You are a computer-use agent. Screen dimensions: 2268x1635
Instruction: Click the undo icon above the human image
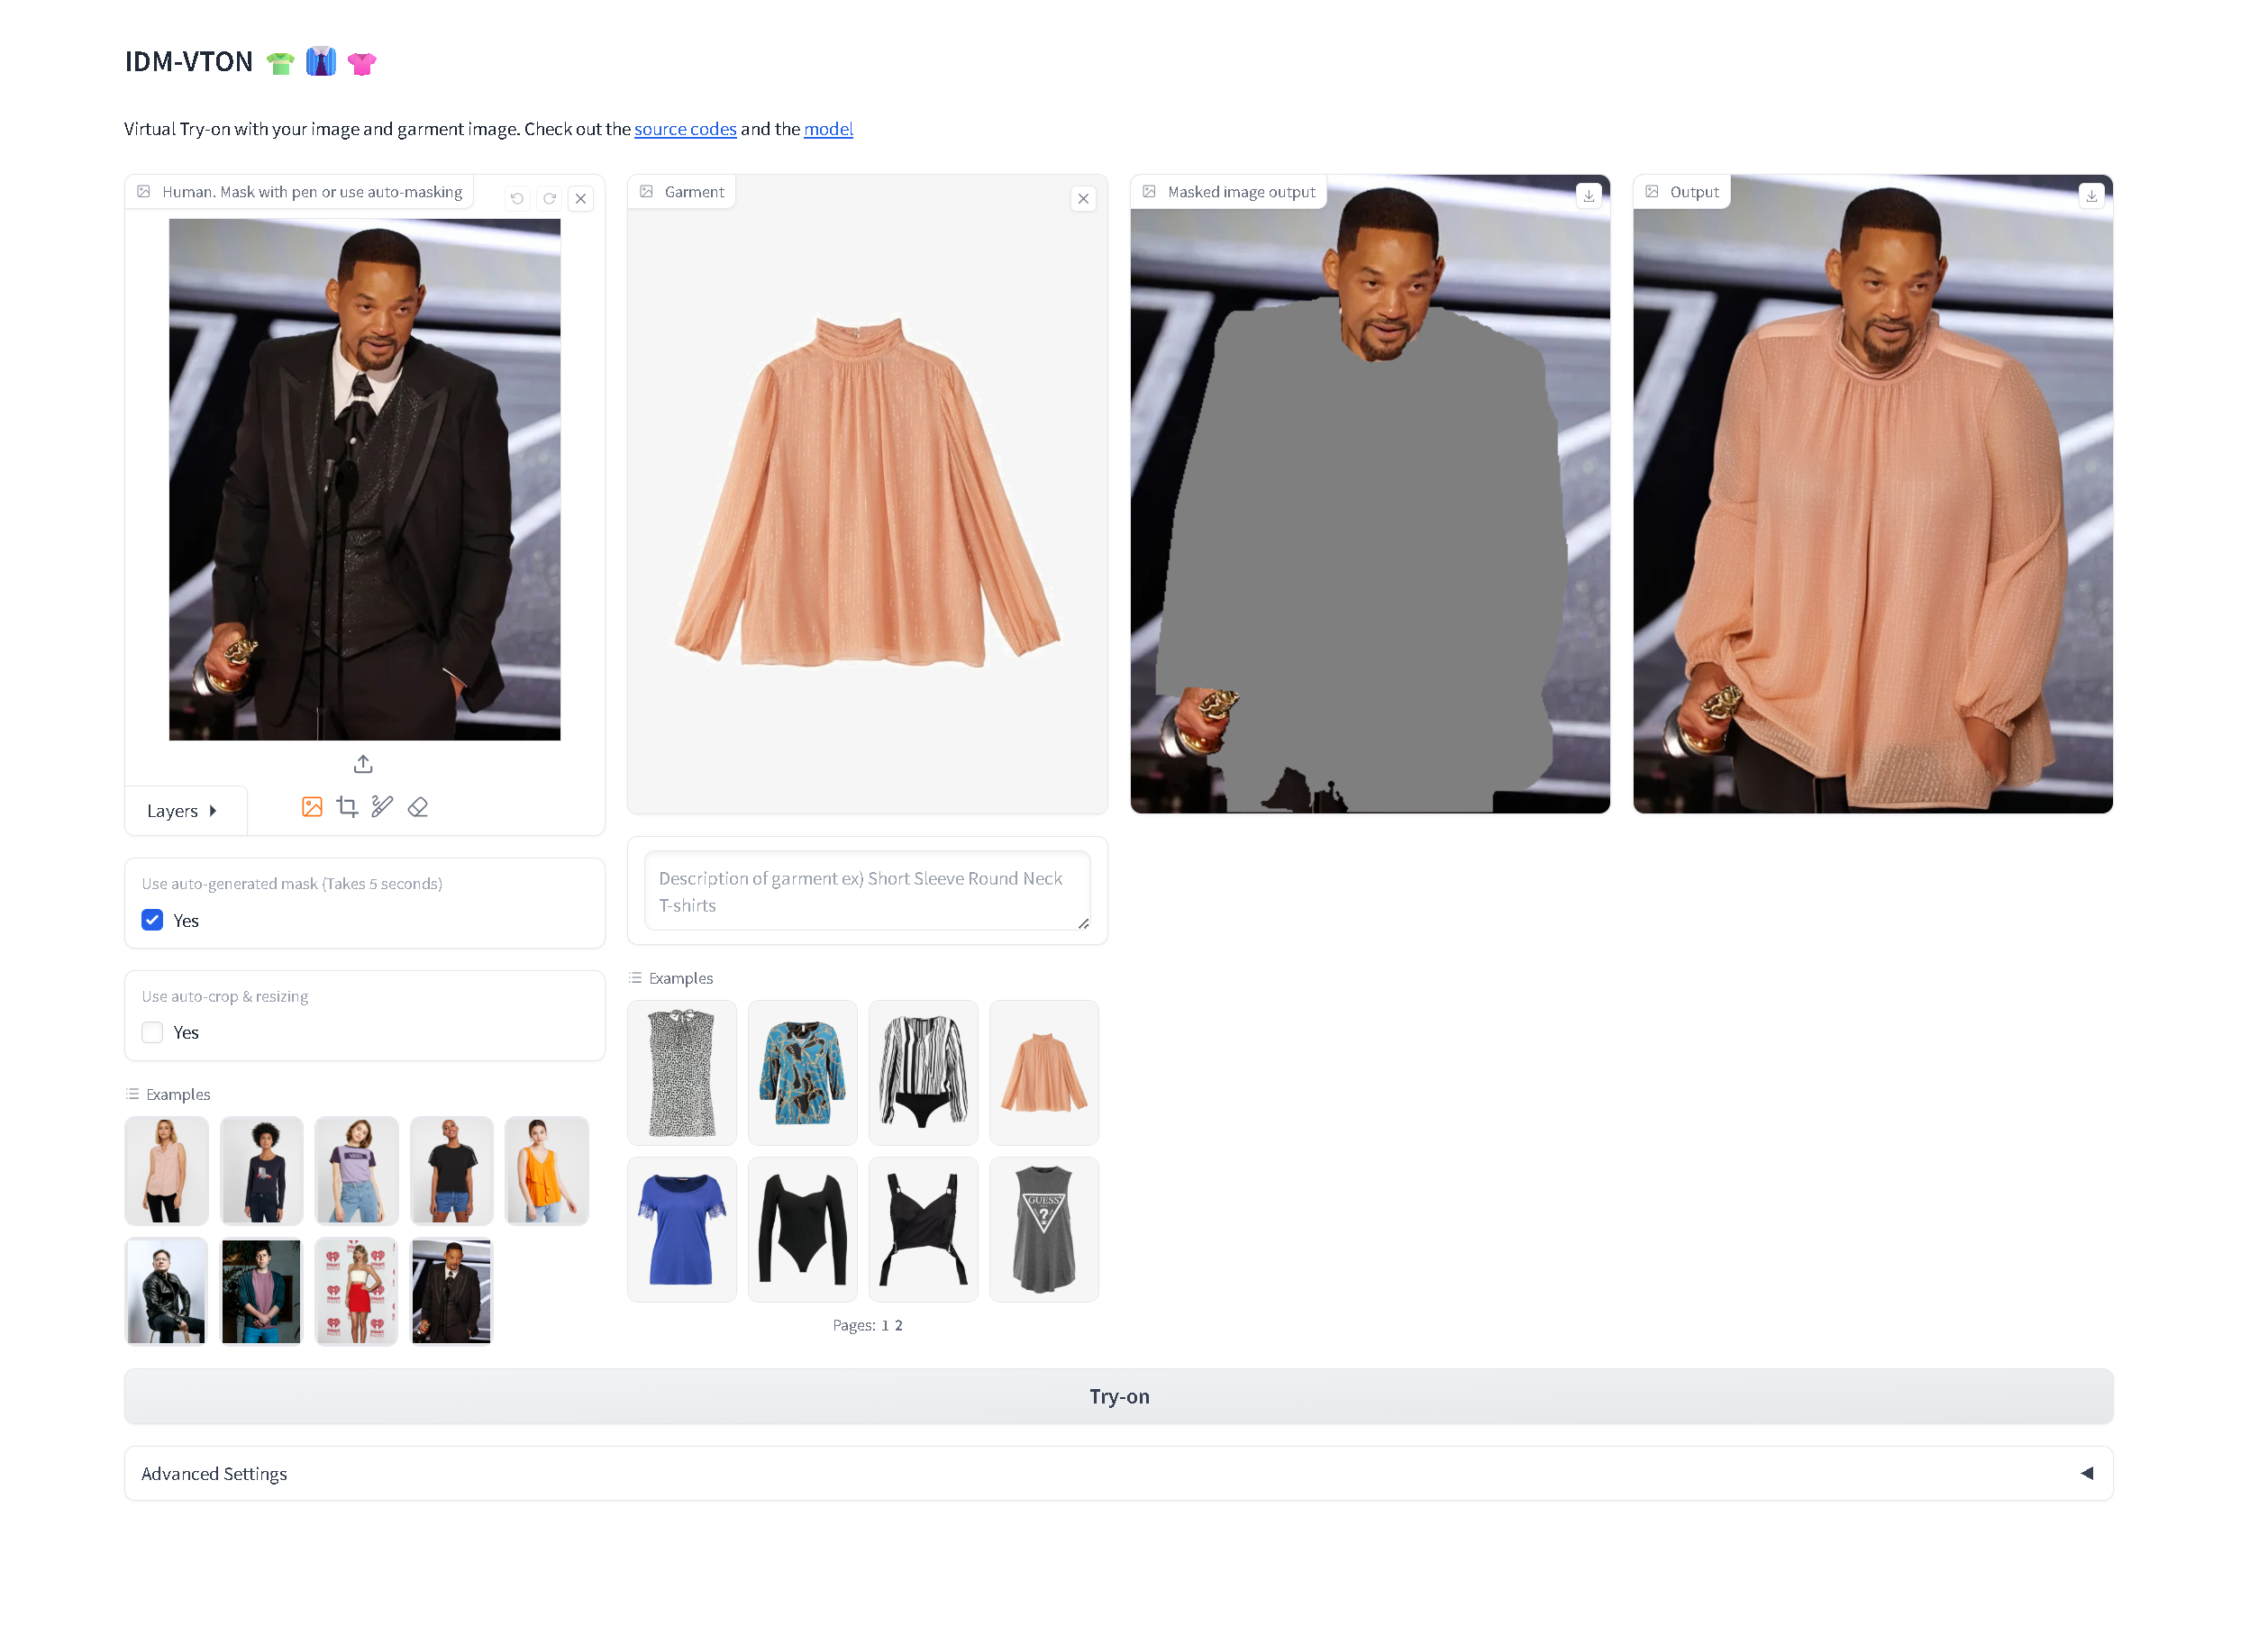517,199
